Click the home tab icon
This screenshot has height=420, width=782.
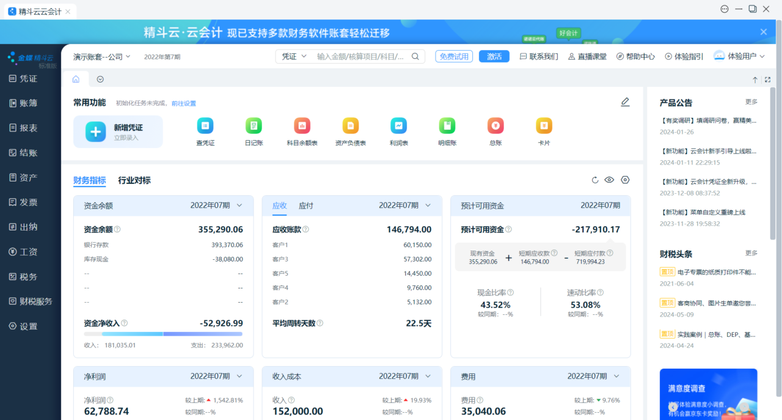76,79
